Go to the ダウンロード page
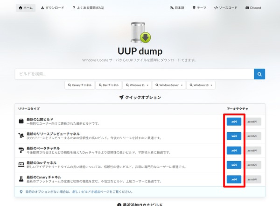The width and height of the screenshot is (280, 206). pos(52,8)
